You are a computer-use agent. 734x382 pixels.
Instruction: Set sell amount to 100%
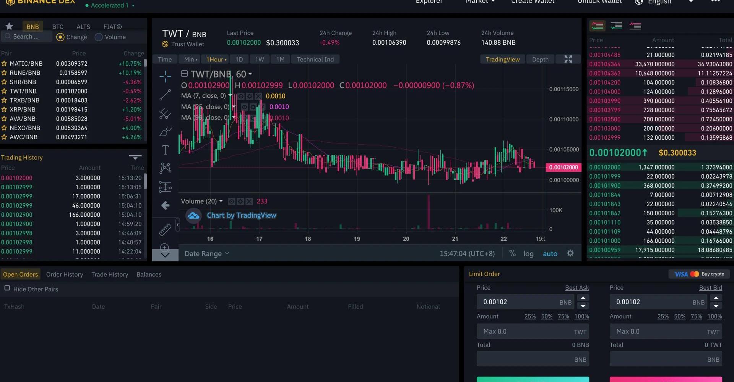pos(715,316)
